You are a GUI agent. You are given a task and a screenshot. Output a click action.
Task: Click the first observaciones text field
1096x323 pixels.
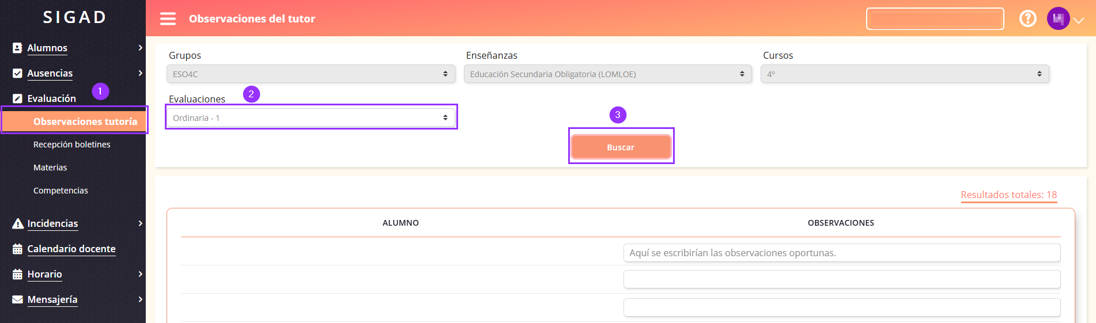click(841, 253)
